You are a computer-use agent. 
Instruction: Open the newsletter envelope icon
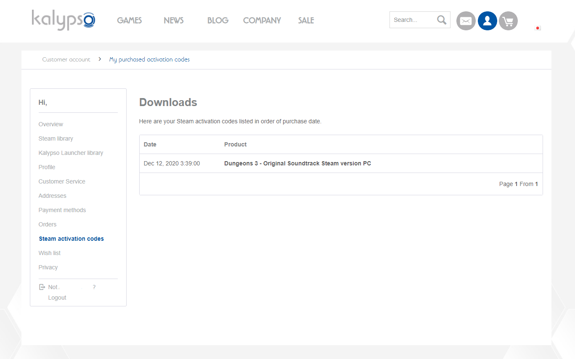coord(466,21)
